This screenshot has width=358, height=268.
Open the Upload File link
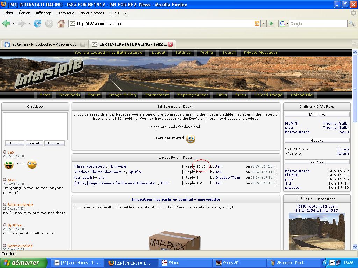(302, 95)
